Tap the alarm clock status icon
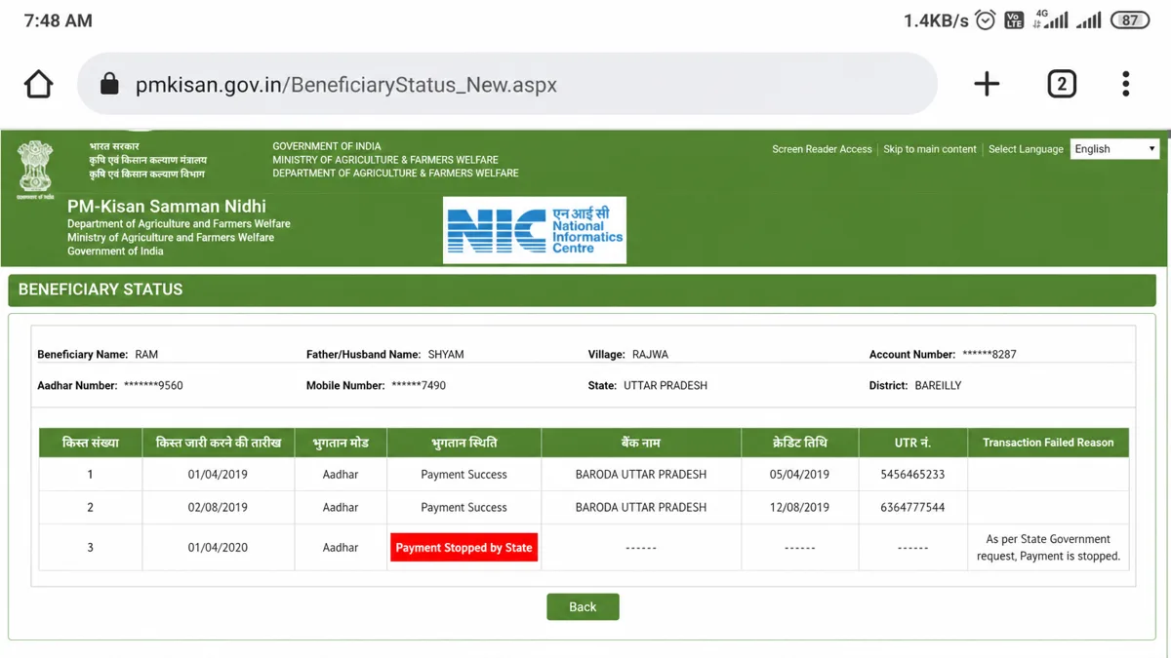 click(x=986, y=19)
